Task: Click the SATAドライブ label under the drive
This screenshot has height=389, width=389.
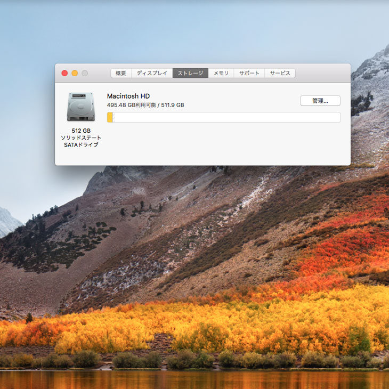Action: (x=81, y=144)
